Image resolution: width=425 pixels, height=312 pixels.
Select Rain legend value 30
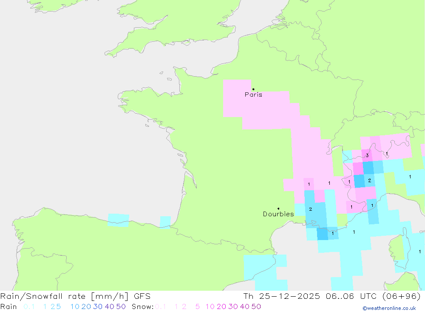[x=98, y=306]
